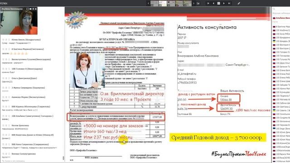Click the heading Активность консультанта
Viewport: 290px width, 163px height.
click(x=207, y=27)
